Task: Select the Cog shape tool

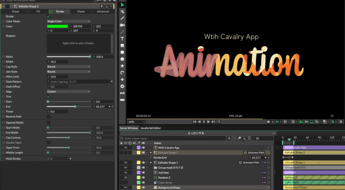Action: (122, 86)
